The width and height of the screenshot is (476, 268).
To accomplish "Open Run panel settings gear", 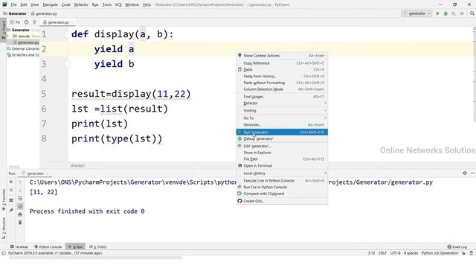I will (x=465, y=173).
